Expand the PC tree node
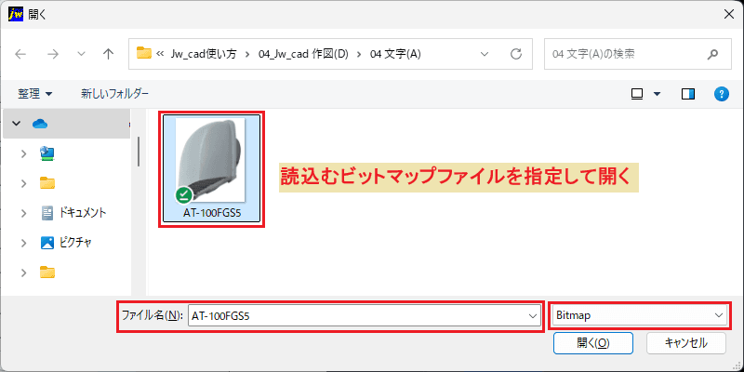This screenshot has width=744, height=372. click(x=24, y=153)
